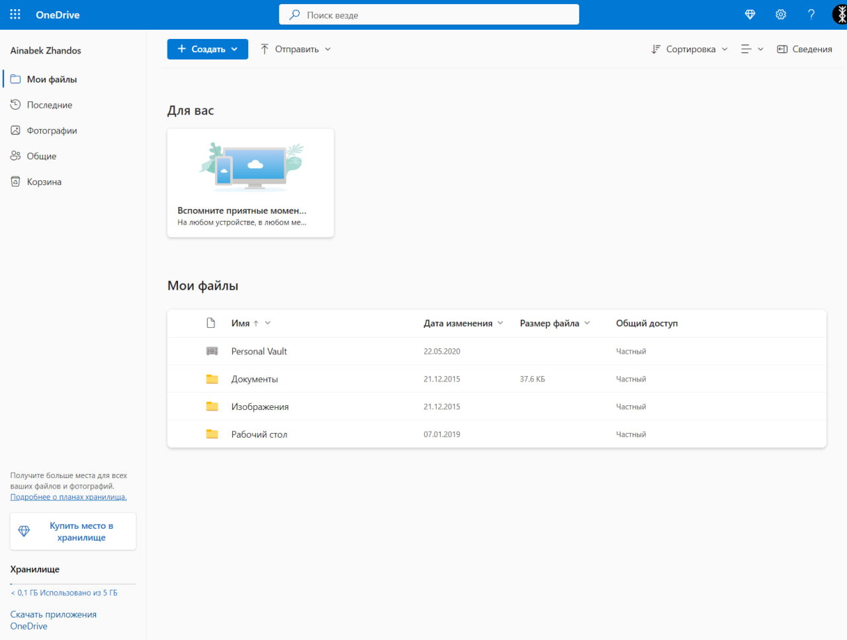Click Частный sharing status for Personal Vault

coord(631,351)
